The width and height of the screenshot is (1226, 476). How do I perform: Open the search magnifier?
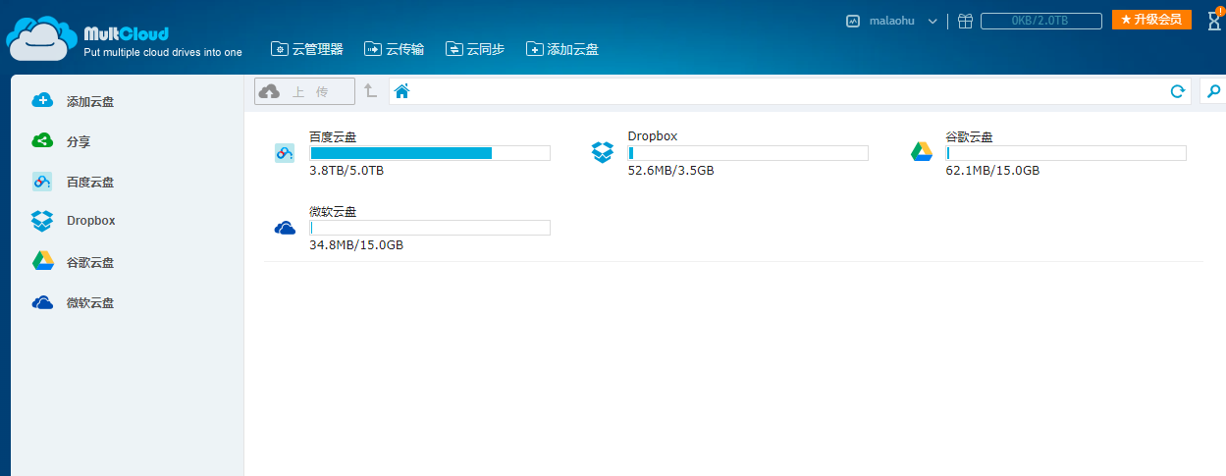coord(1213,91)
